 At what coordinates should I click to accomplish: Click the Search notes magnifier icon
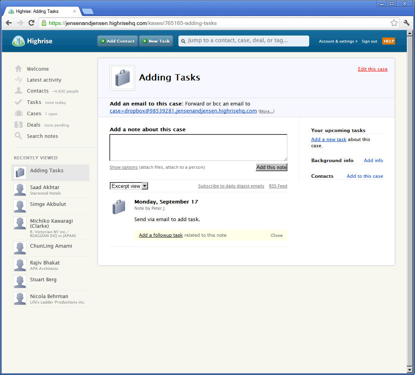(18, 136)
